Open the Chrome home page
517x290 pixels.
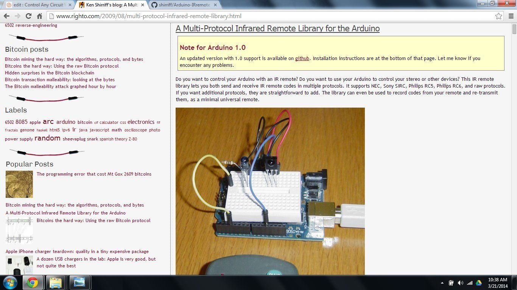tap(39, 16)
